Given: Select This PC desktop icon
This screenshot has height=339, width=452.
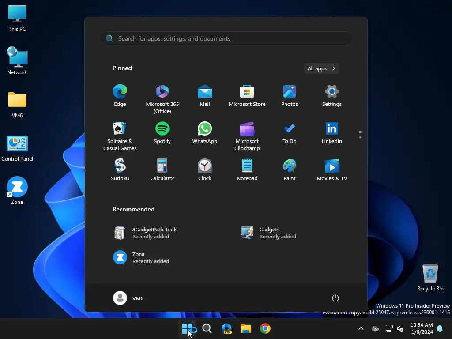Looking at the screenshot, I should tap(17, 18).
